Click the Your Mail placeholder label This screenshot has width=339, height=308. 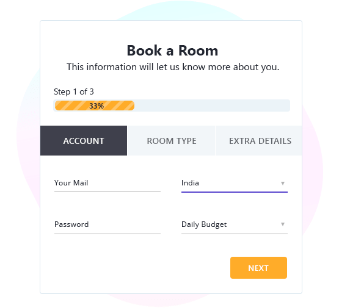click(x=71, y=183)
